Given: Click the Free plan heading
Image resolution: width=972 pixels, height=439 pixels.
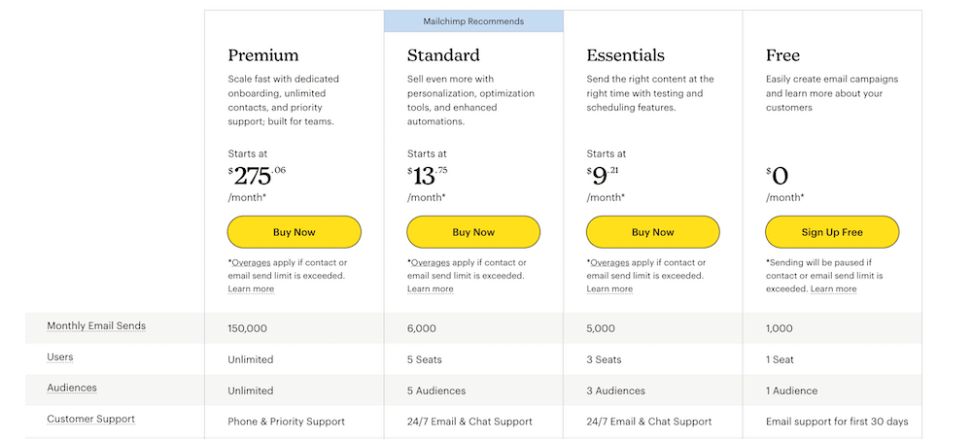Looking at the screenshot, I should click(x=783, y=55).
